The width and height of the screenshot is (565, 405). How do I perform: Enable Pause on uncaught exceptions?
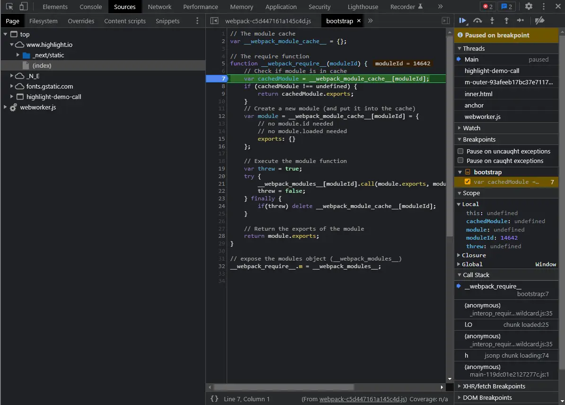pyautogui.click(x=460, y=151)
